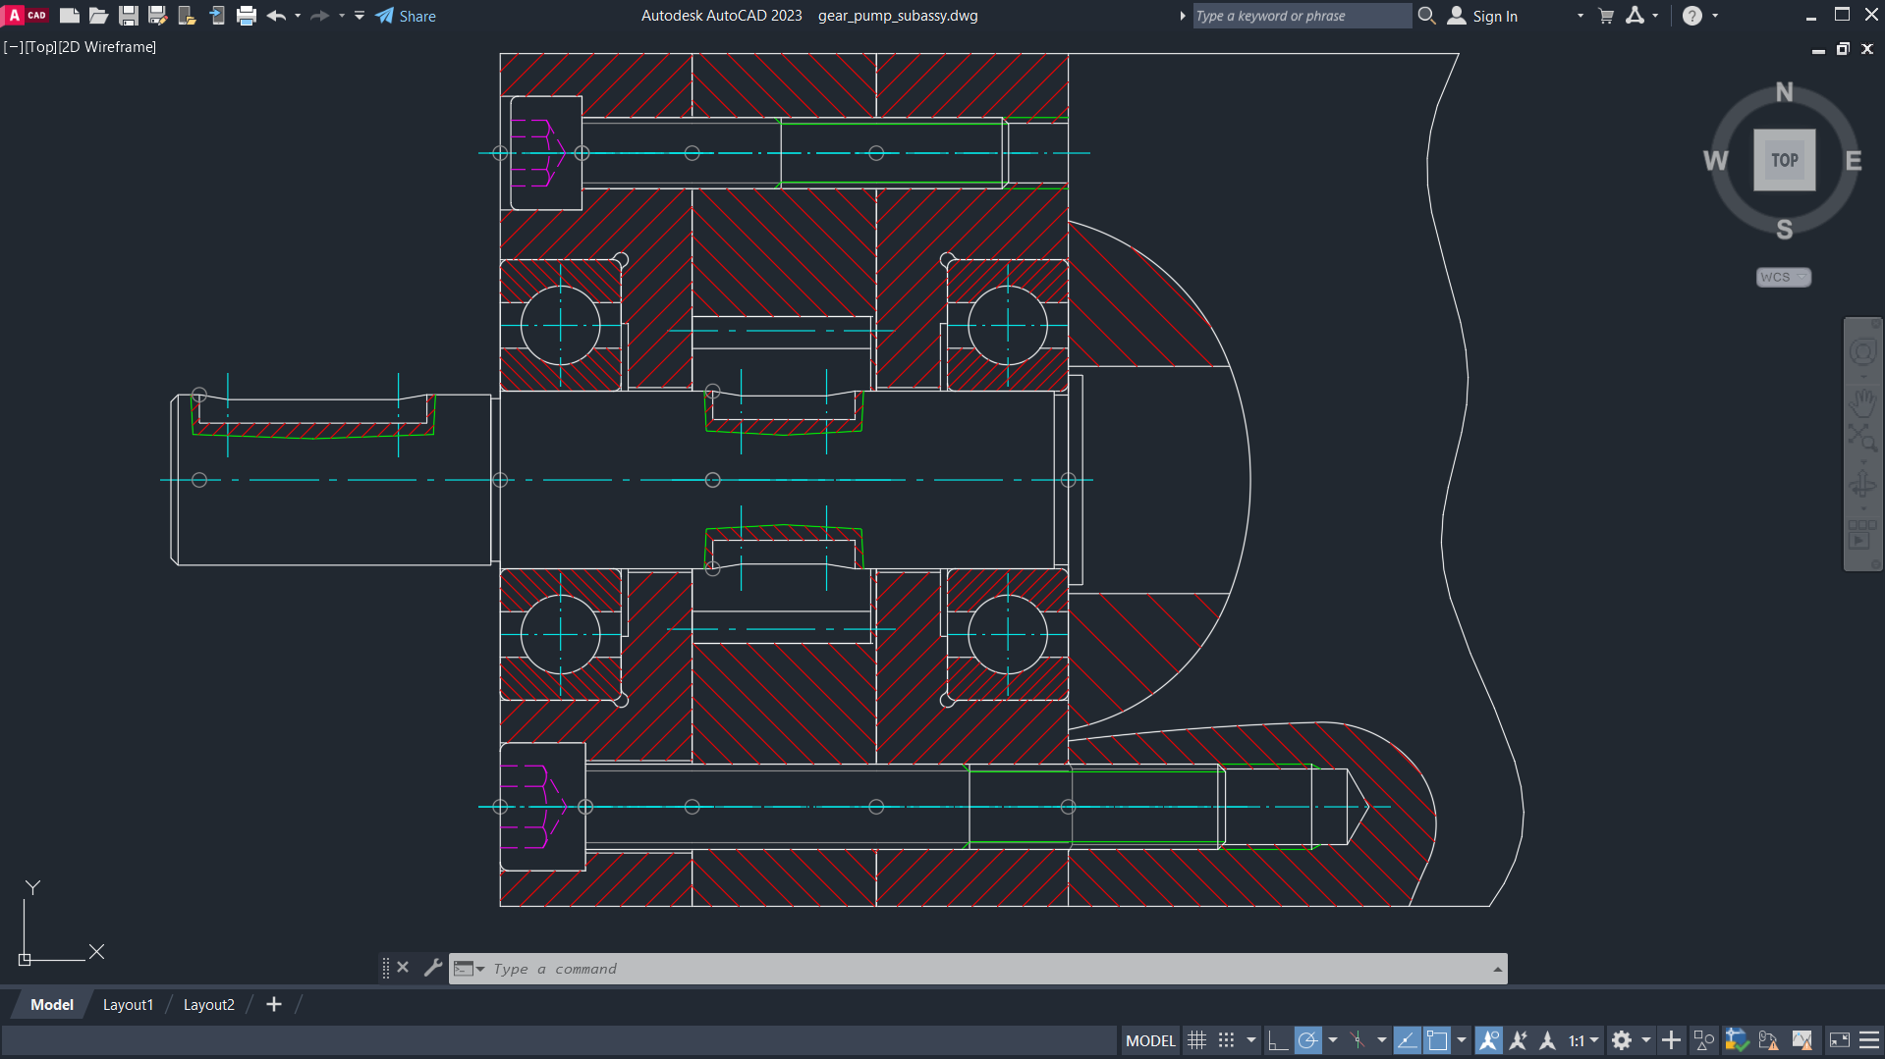
Task: Click the Plot (print) icon
Action: pyautogui.click(x=247, y=16)
